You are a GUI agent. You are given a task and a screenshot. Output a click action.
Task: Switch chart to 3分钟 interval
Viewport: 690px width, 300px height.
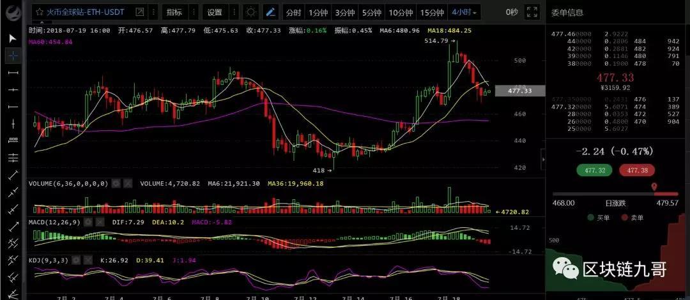[x=345, y=13]
